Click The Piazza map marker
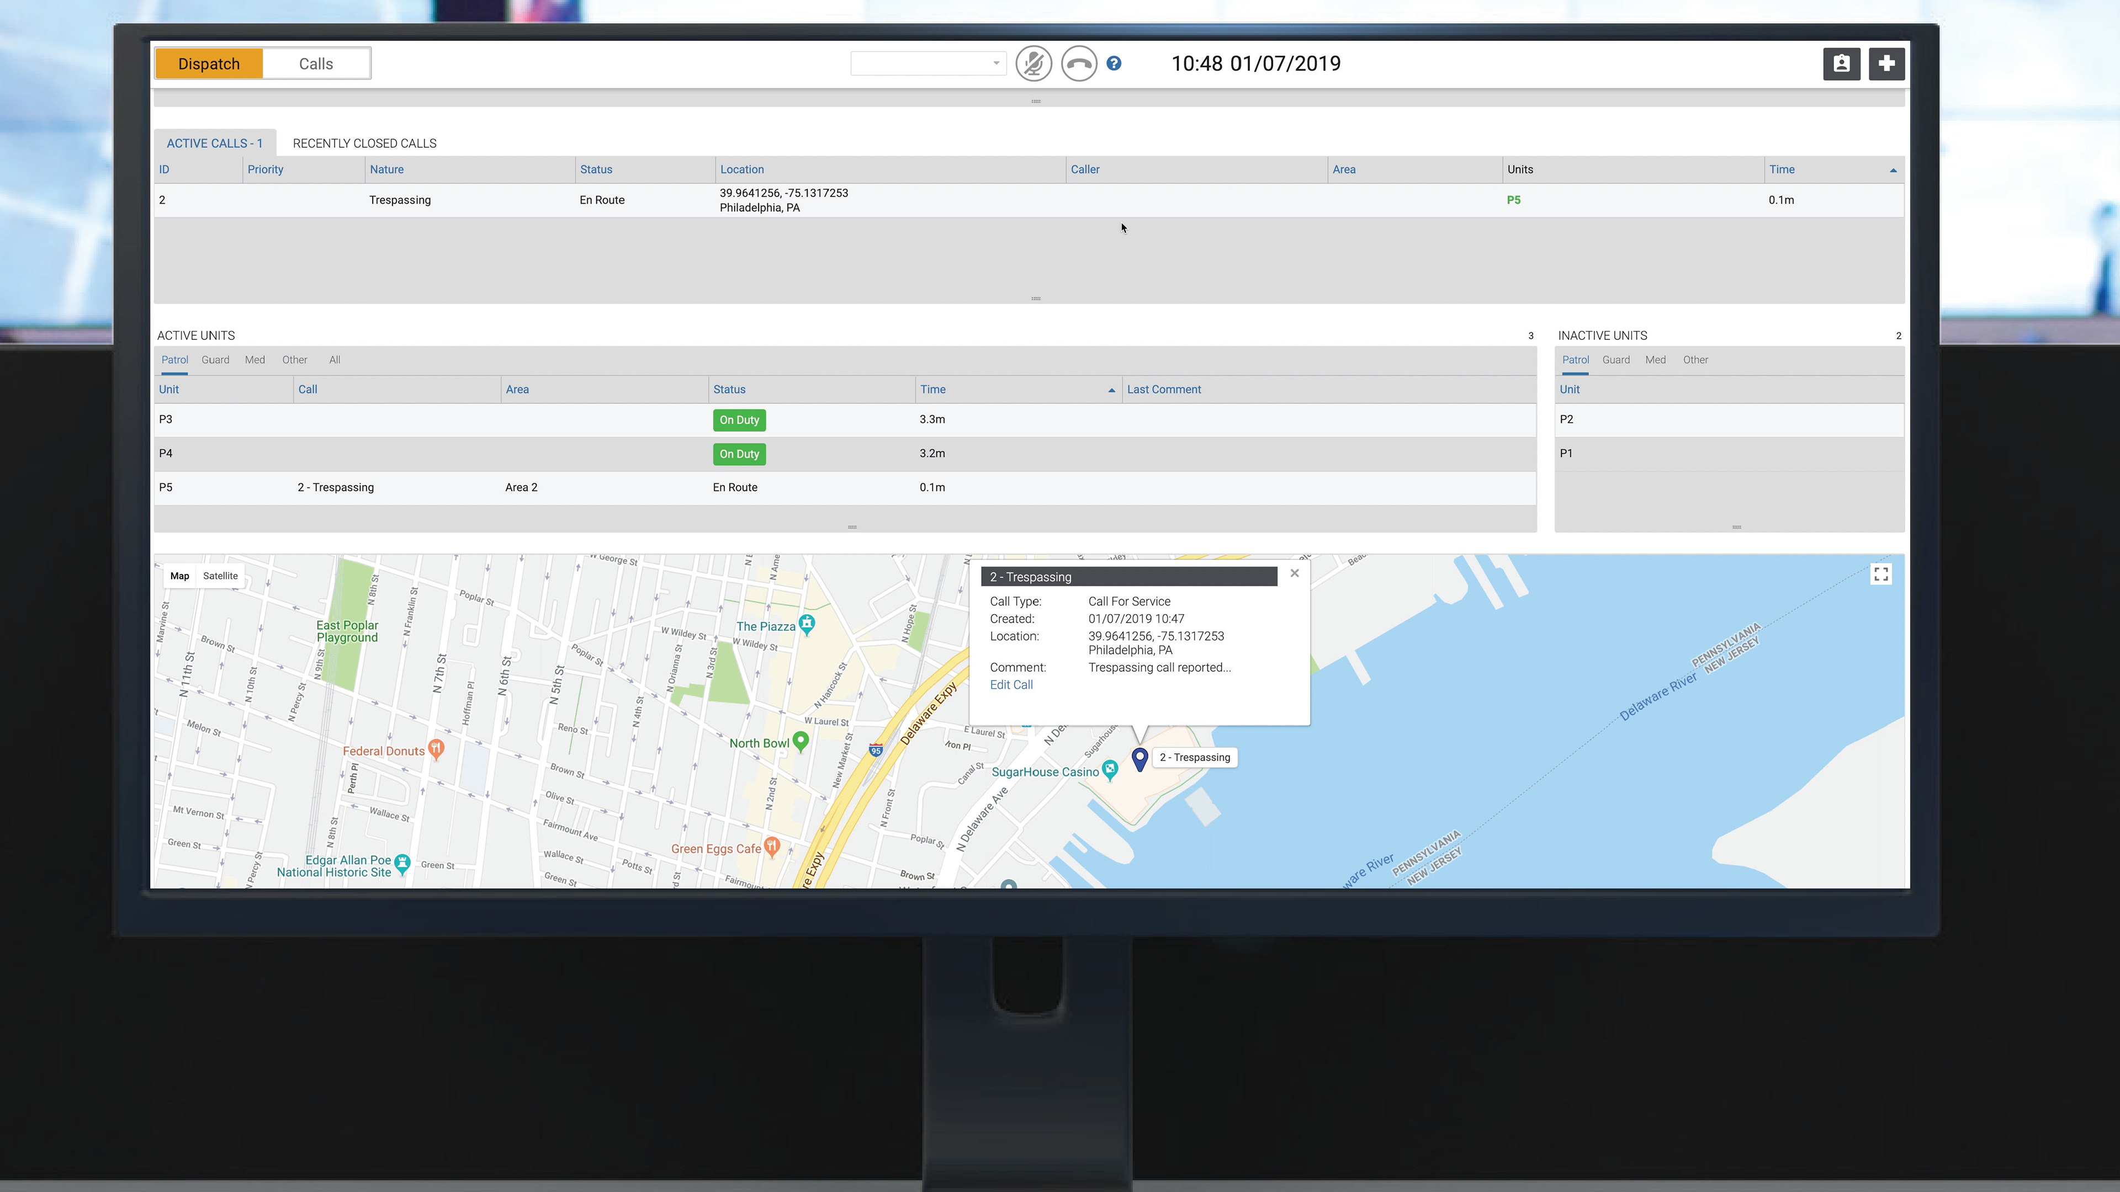 point(807,624)
